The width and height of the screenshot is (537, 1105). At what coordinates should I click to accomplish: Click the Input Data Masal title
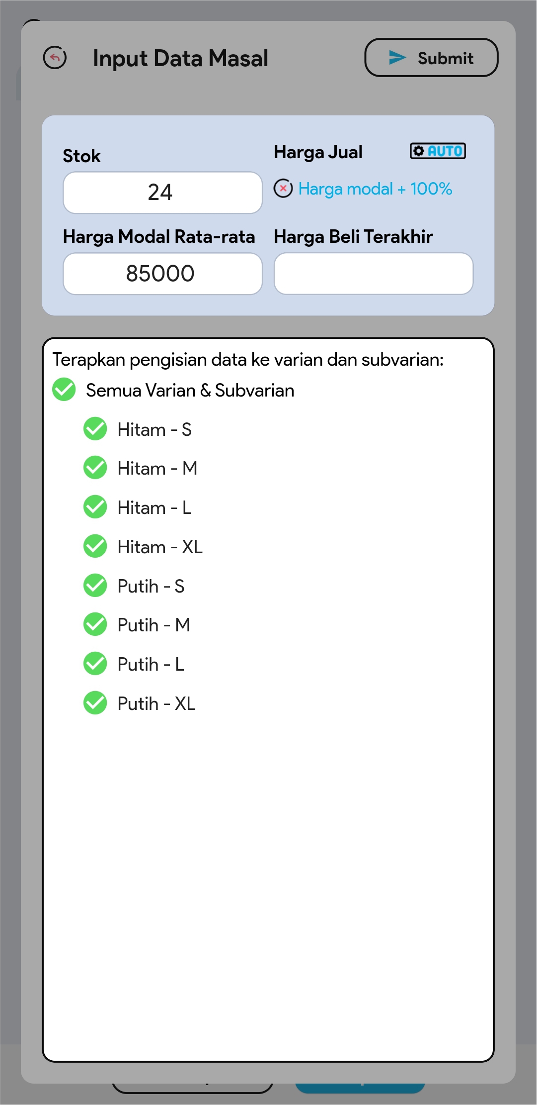[x=180, y=58]
